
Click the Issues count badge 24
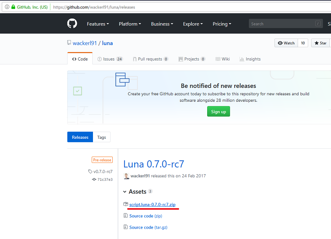[120, 59]
